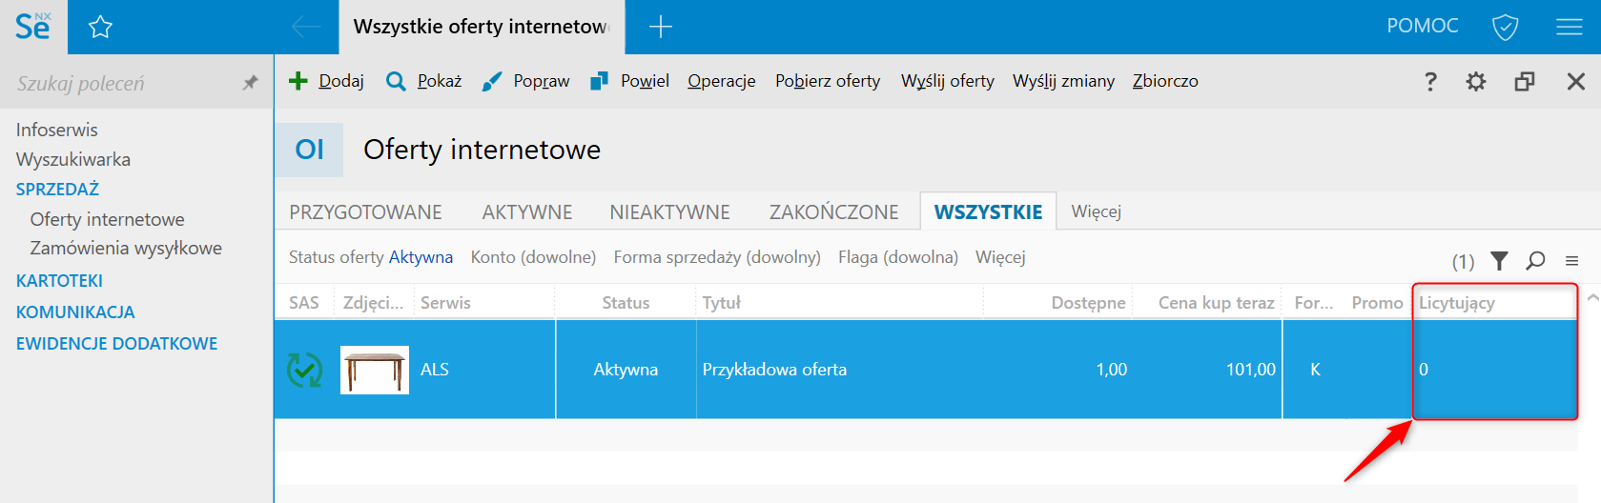
Task: Open Forma sprzedaży (dowolny) filter
Action: click(x=717, y=257)
